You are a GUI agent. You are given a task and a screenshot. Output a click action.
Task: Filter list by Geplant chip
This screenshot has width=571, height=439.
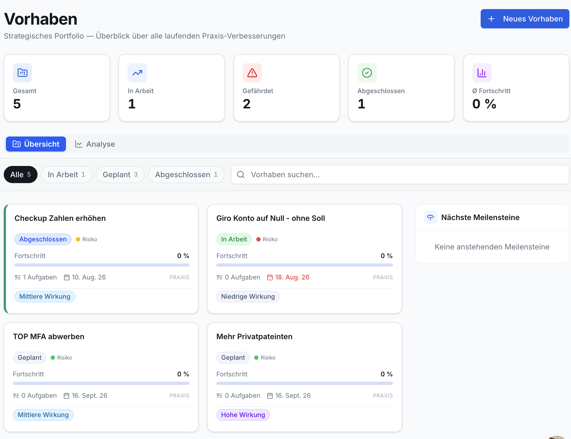[x=120, y=175]
